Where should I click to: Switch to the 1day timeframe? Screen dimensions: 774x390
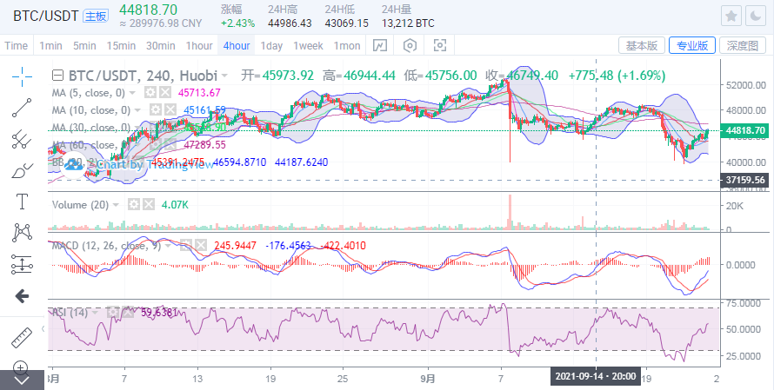271,45
